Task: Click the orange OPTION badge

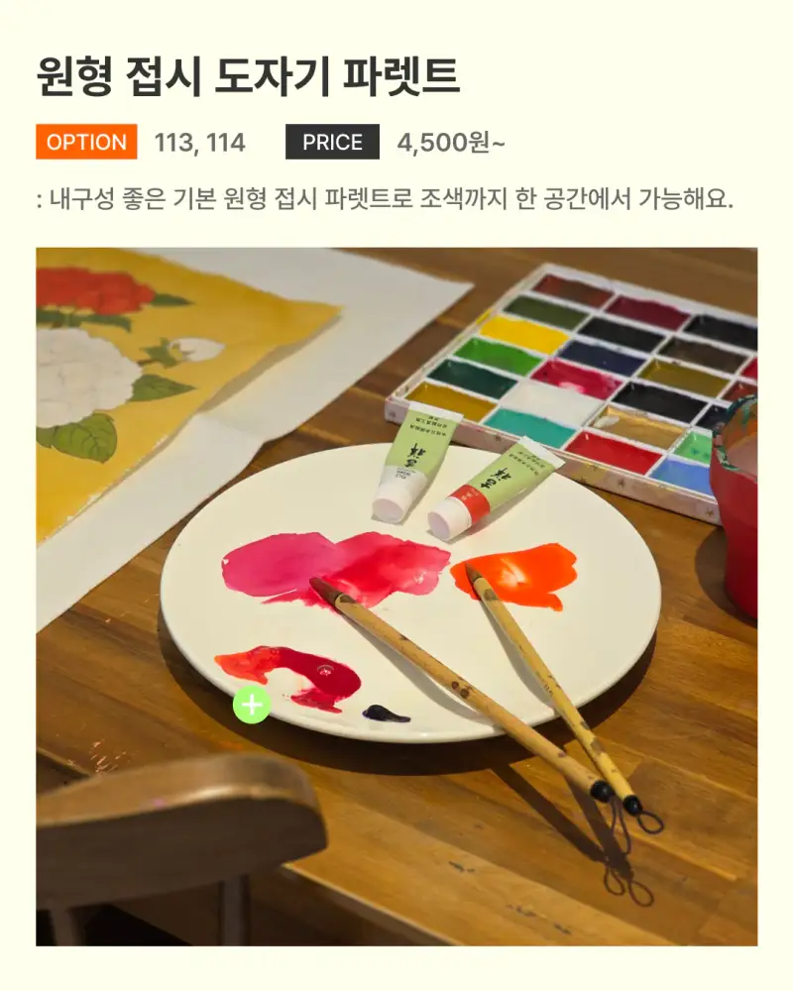Action: 86,142
